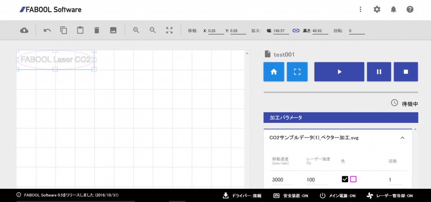Fit canvas to screen icon
Viewport: 431px width, 202px height.
[169, 30]
